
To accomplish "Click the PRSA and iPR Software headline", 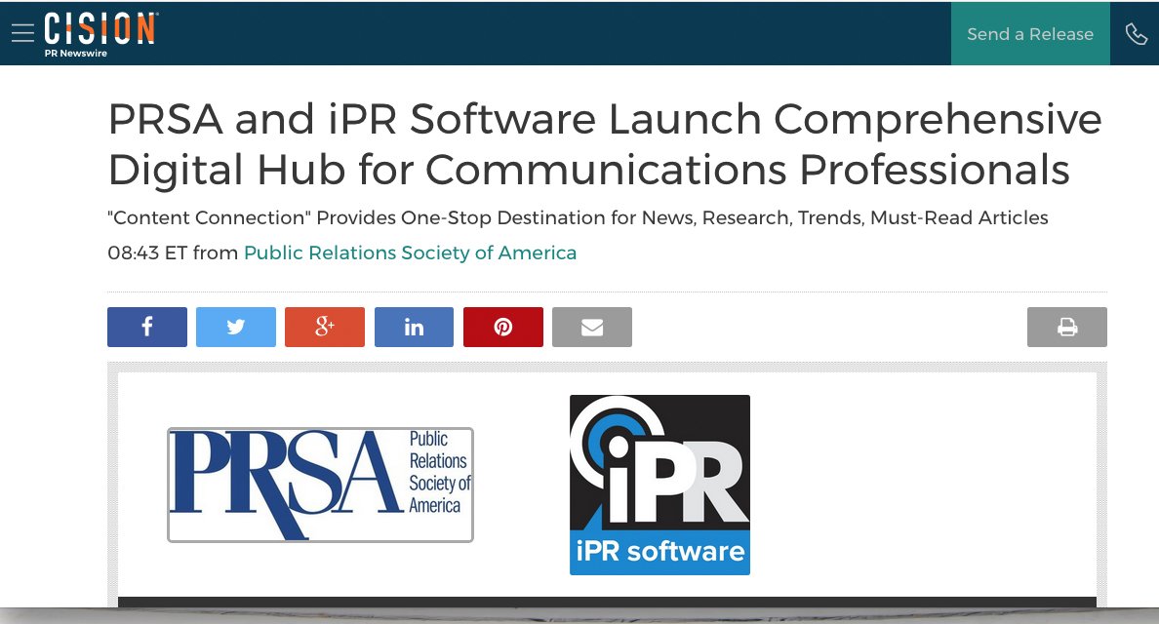I will click(605, 144).
